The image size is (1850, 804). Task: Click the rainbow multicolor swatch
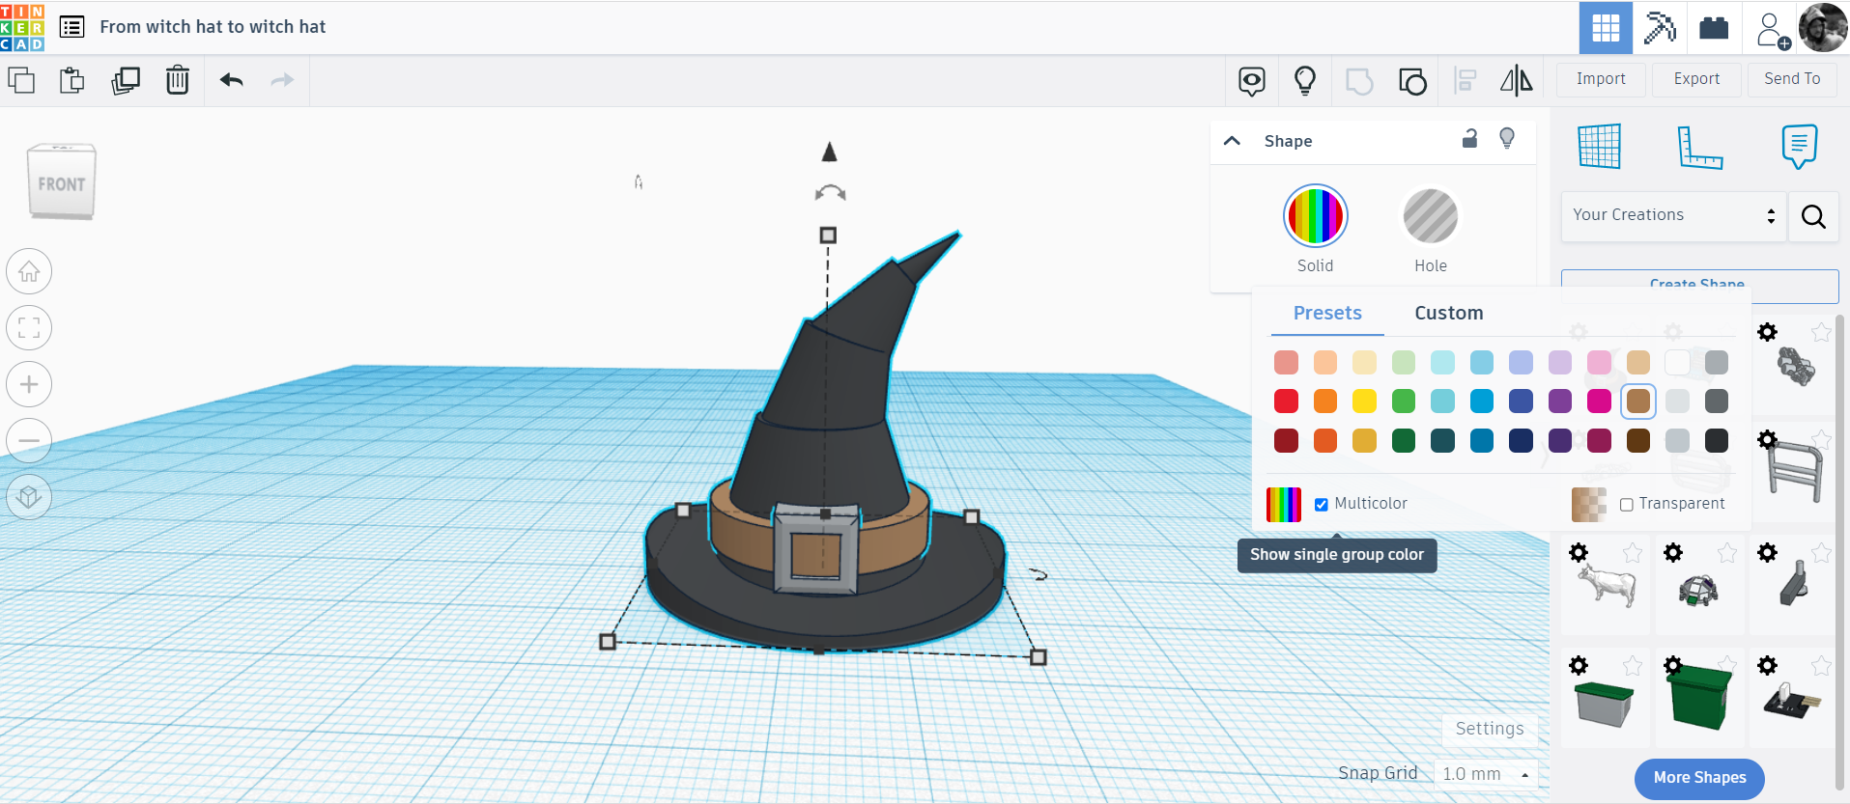coord(1284,505)
